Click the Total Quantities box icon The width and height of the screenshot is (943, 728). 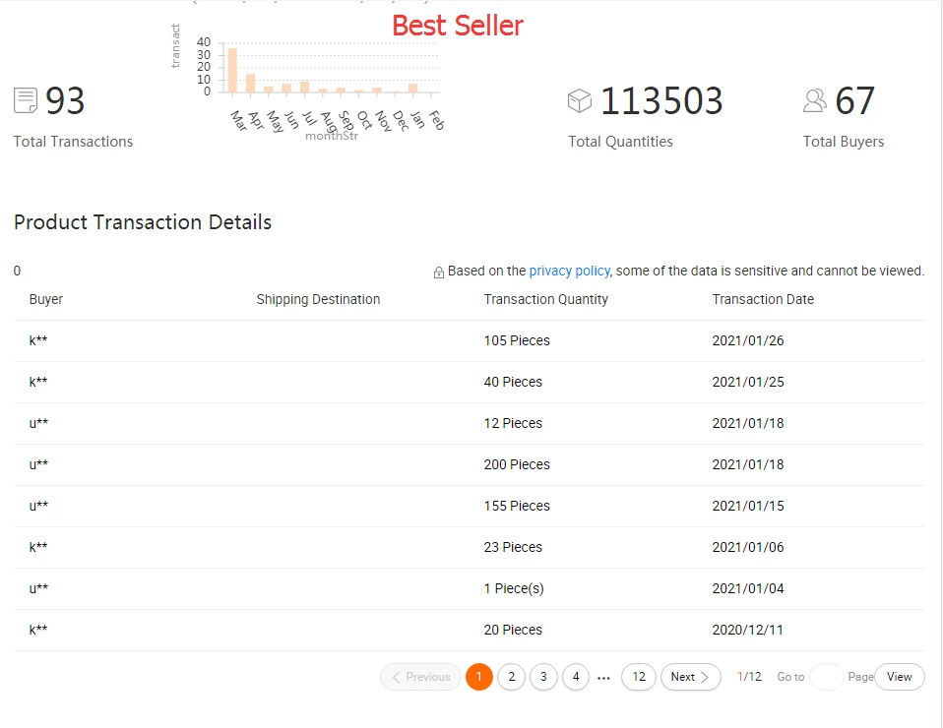(x=580, y=100)
